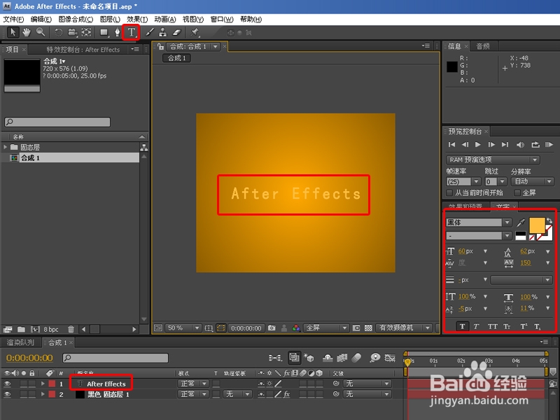Click the 8 bpc color depth button
The height and width of the screenshot is (420, 560).
51,329
